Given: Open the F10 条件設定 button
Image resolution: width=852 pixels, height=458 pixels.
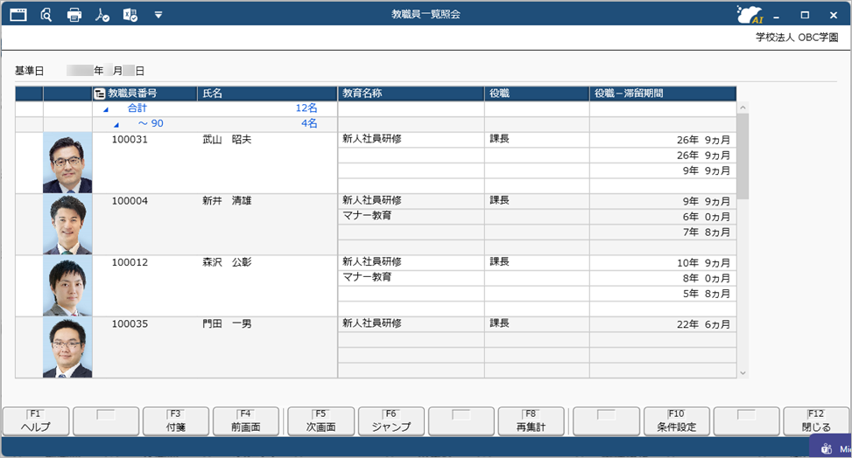Looking at the screenshot, I should tap(677, 421).
